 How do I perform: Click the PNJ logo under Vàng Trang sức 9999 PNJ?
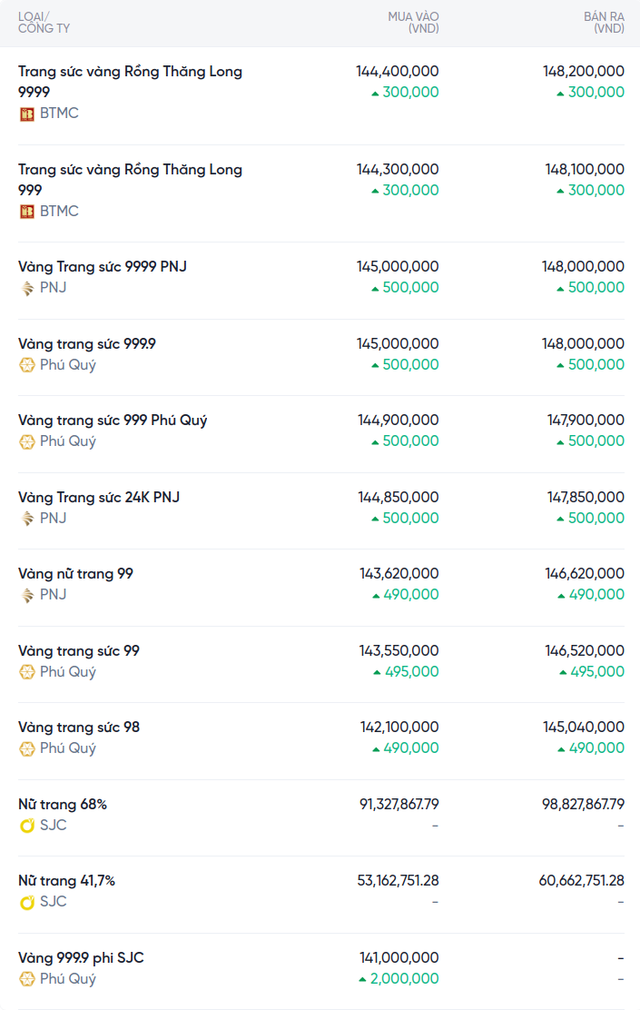[x=27, y=288]
